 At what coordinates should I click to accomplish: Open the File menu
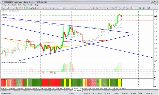(x=5, y=5)
